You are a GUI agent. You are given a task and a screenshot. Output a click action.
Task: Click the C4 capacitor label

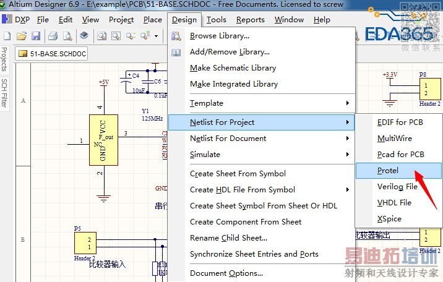[x=136, y=75]
